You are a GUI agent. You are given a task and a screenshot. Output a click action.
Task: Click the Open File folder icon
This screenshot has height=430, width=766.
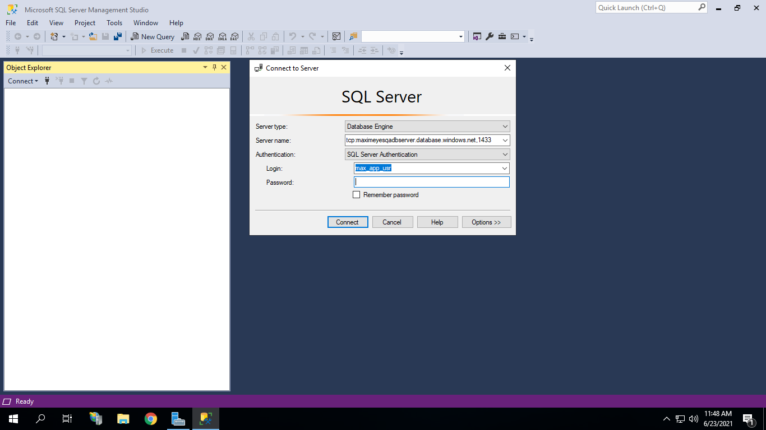pos(93,36)
